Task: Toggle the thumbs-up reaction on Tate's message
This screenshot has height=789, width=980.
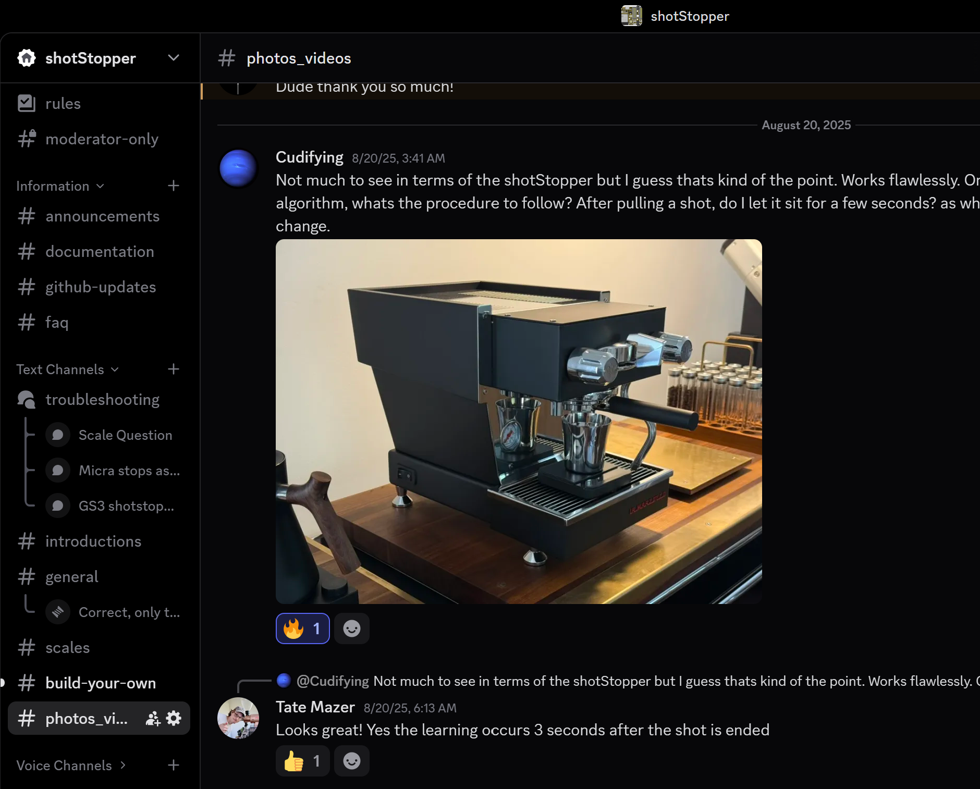Action: click(302, 760)
